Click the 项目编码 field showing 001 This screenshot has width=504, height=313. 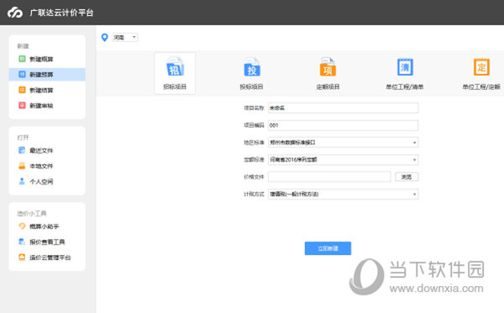click(344, 125)
